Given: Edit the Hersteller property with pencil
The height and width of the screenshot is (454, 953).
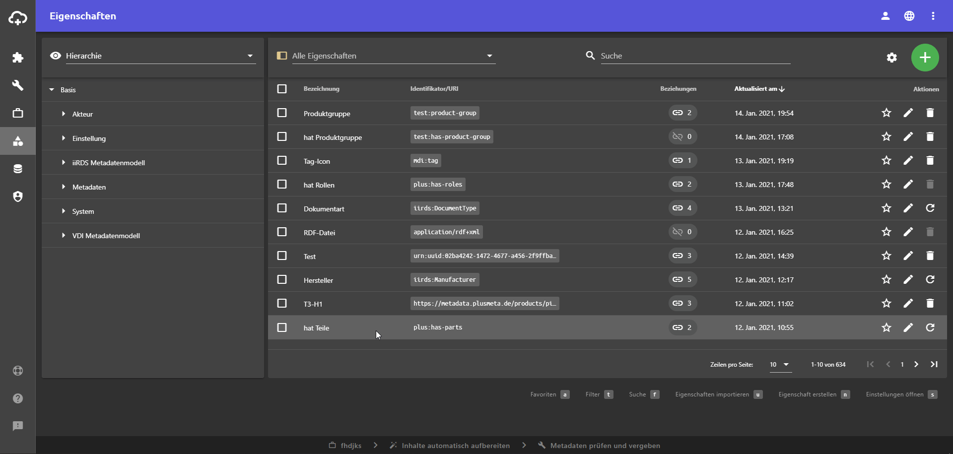Looking at the screenshot, I should coord(908,280).
